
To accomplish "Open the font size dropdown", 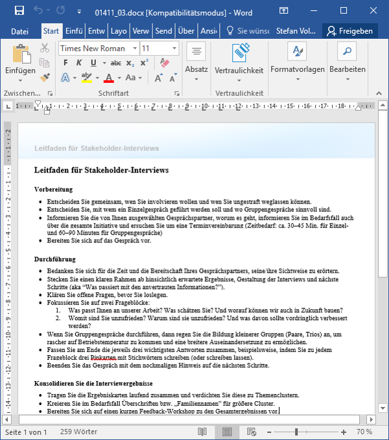I will 174,49.
